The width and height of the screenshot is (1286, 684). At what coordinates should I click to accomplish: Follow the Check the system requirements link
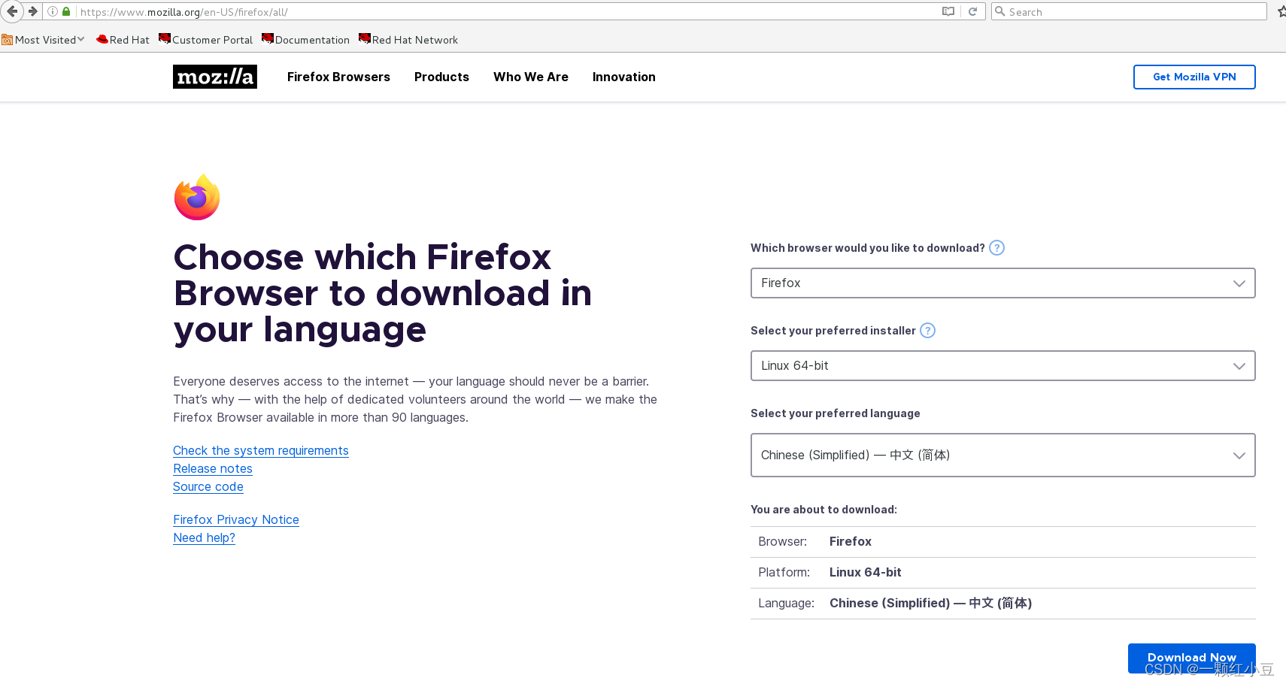[261, 450]
